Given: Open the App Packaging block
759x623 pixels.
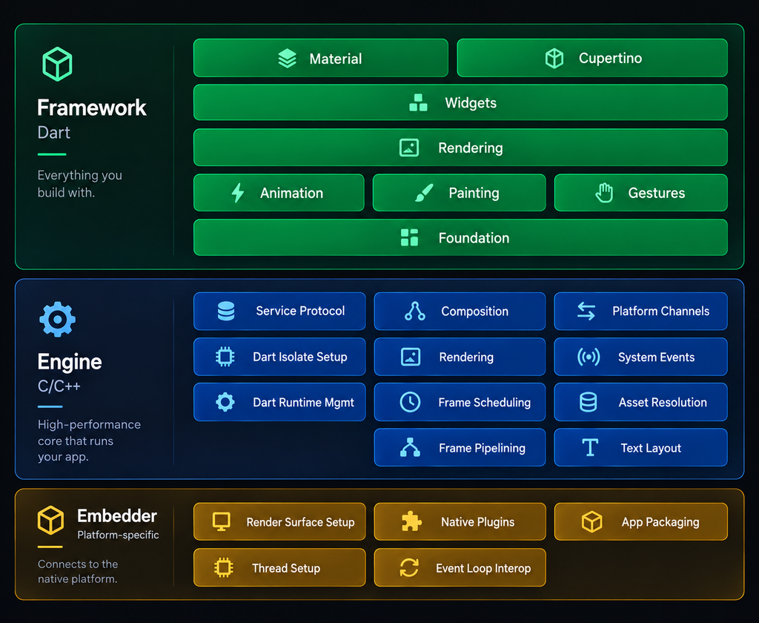Looking at the screenshot, I should (641, 521).
